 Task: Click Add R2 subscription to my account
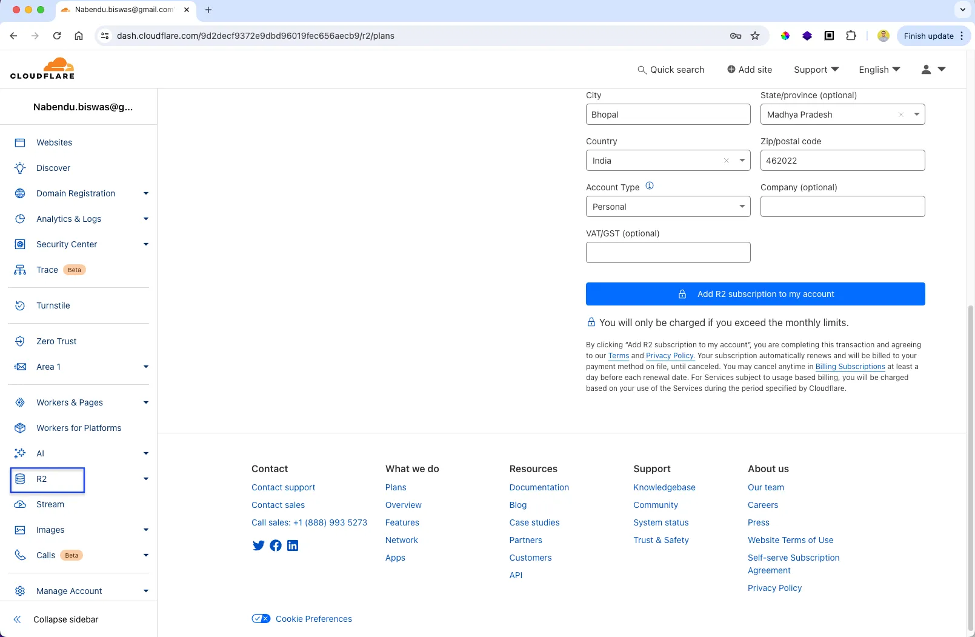click(756, 294)
